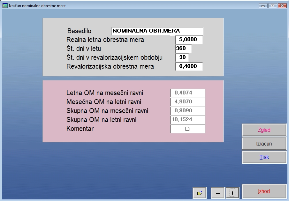
Task: Click the Skupna OM na letni ravni value
Action: point(187,120)
